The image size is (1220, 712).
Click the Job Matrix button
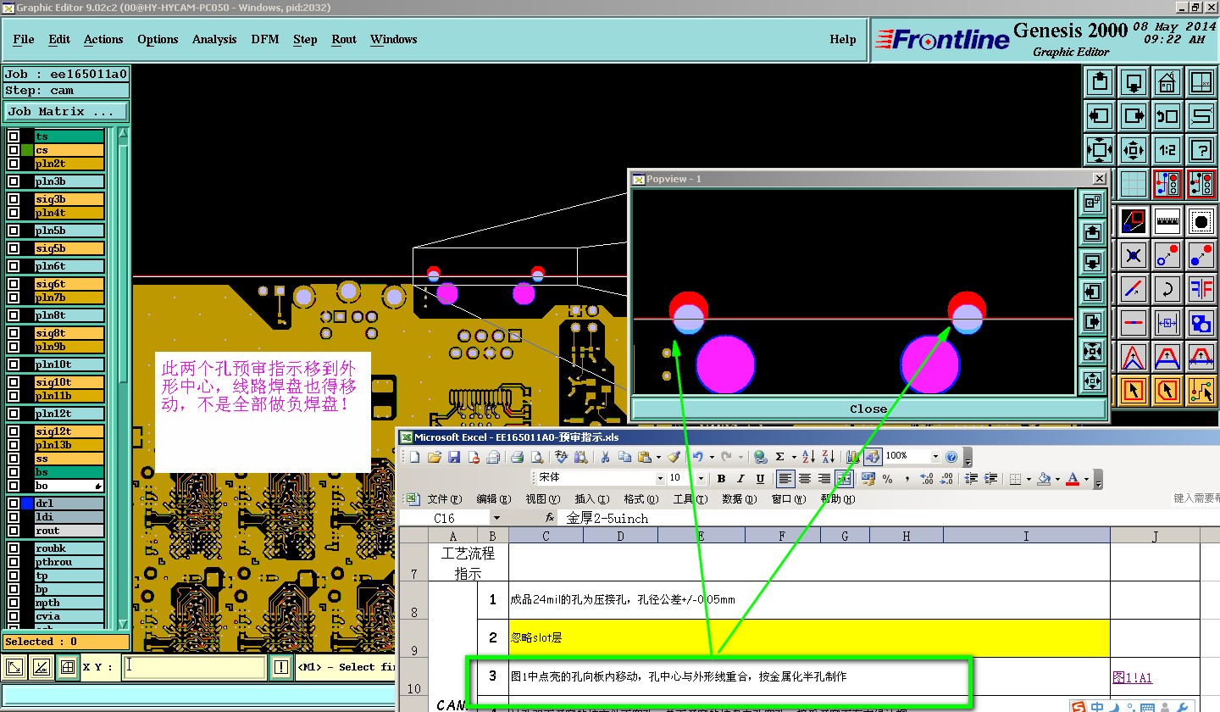point(66,111)
